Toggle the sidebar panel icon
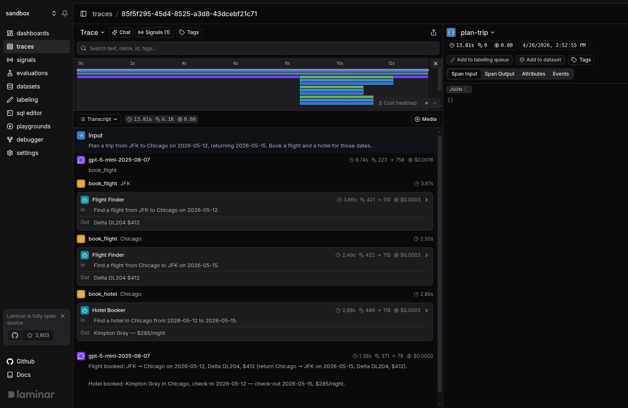The image size is (628, 408). pyautogui.click(x=83, y=14)
